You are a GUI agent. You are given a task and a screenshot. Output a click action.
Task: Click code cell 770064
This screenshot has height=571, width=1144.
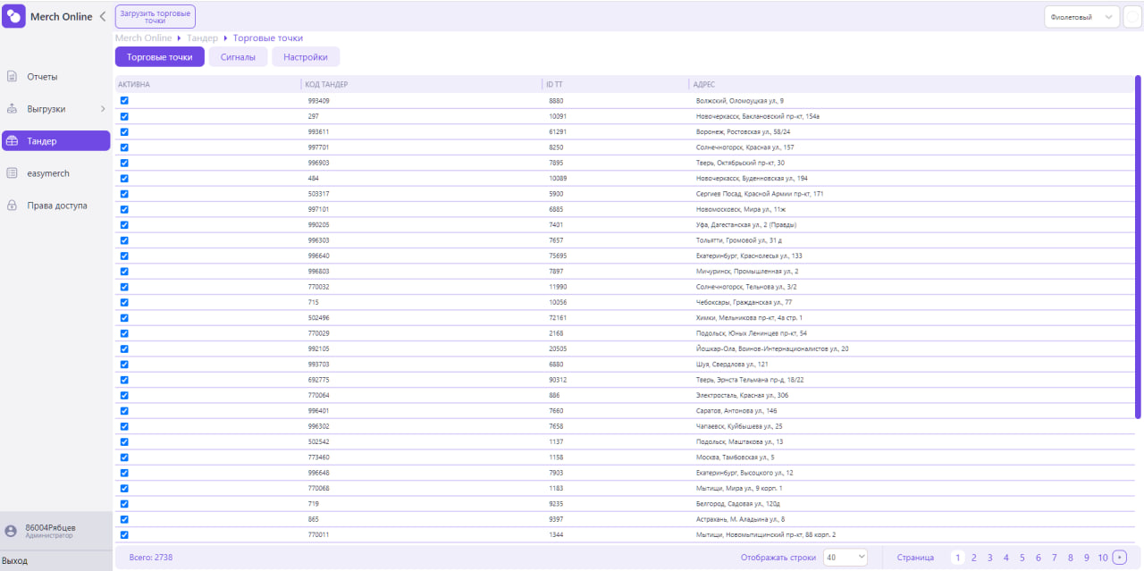319,395
